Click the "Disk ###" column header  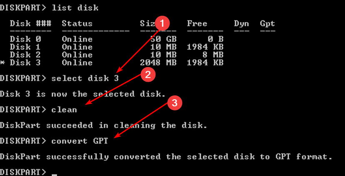[30, 23]
